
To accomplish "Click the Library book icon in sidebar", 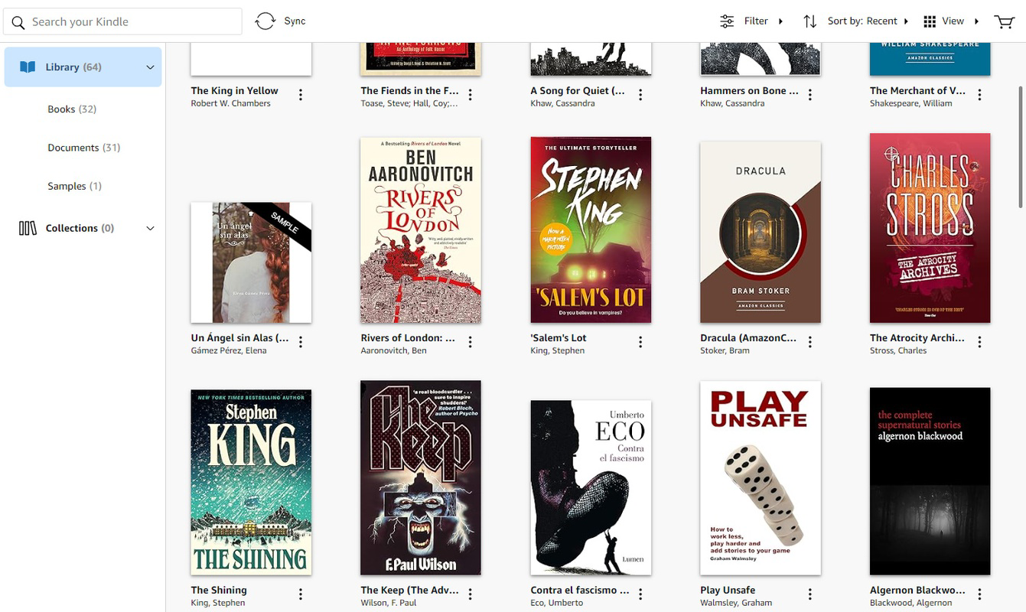I will tap(27, 67).
